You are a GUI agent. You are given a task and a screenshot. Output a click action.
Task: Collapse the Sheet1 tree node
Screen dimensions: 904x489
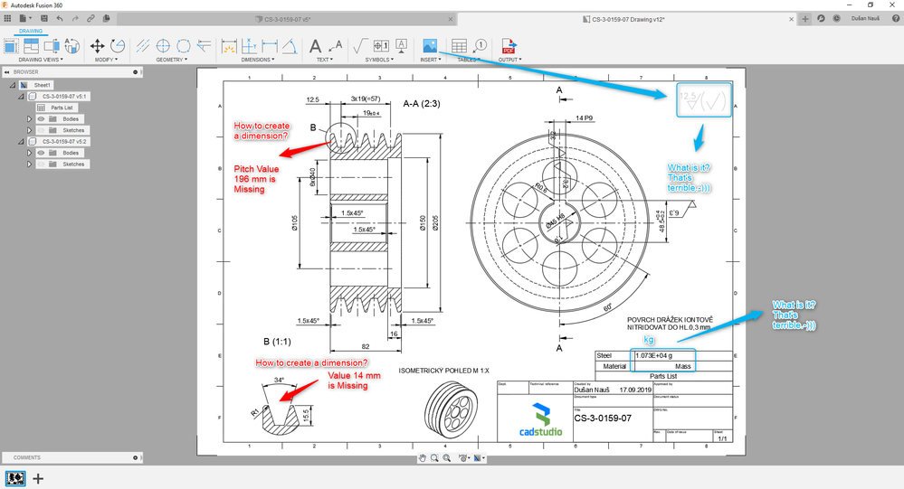pyautogui.click(x=12, y=85)
